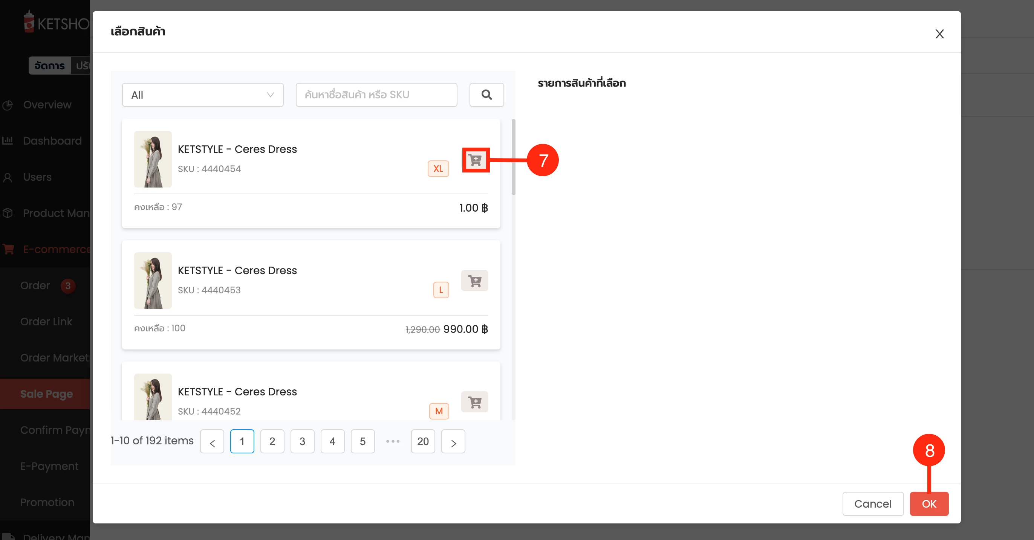Click the pagination ellipsis to skip pages

393,441
